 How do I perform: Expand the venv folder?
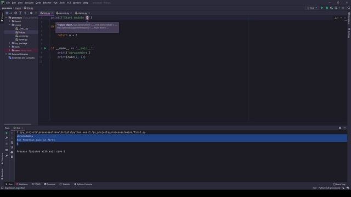10,50
